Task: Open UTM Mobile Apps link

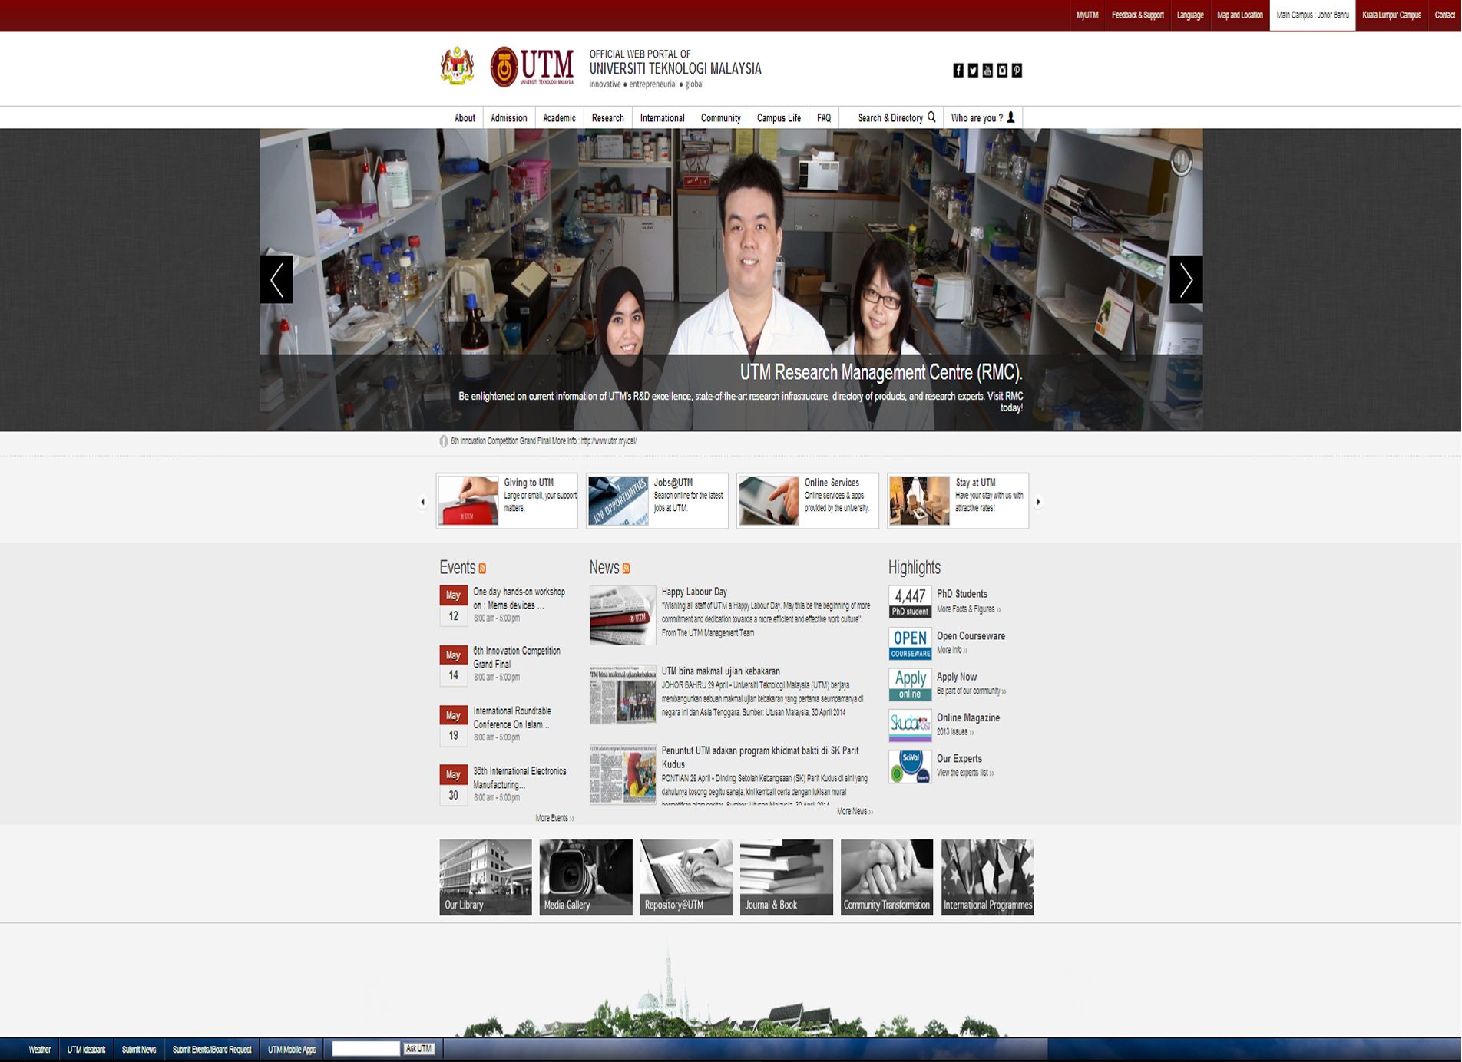Action: (292, 1050)
